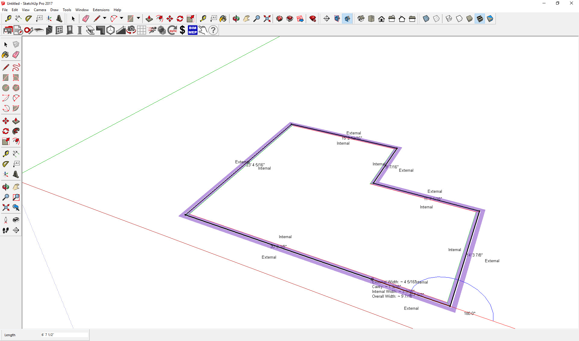Screen dimensions: 579x341
Task: Expand the pencil Line tool dropdown arrow
Action: click(105, 18)
